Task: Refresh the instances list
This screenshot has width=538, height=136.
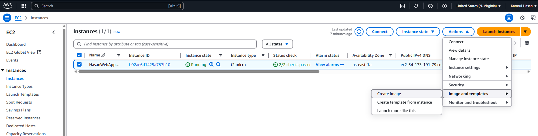Action: 359,32
